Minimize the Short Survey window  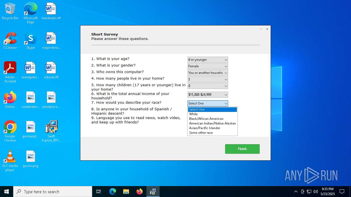point(261,29)
